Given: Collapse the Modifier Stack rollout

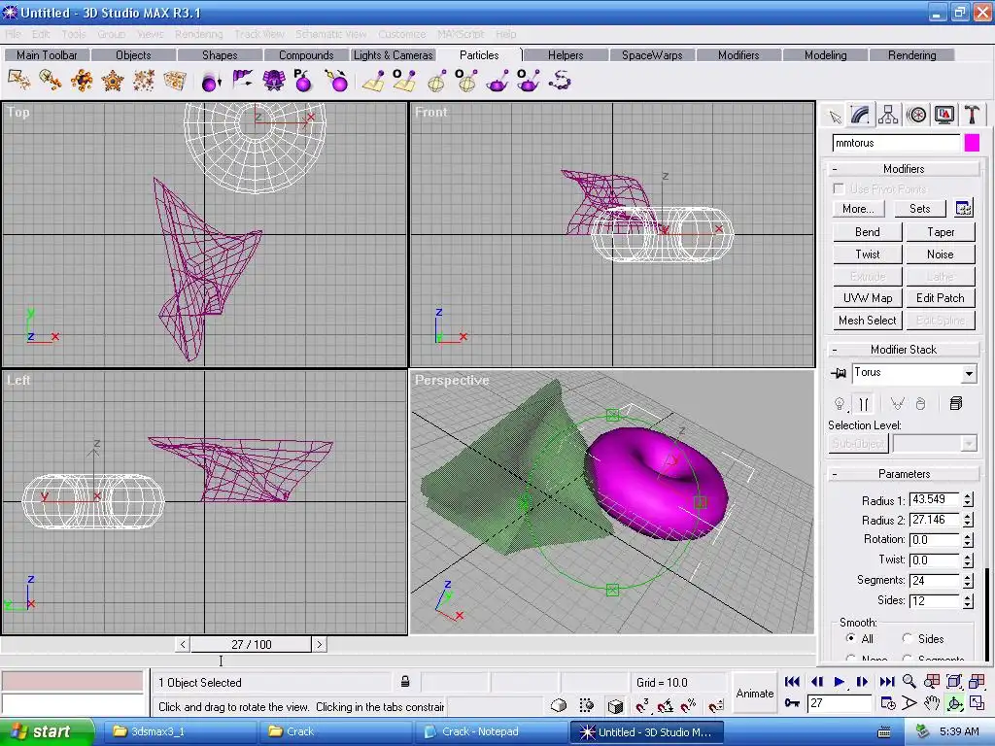Looking at the screenshot, I should 903,350.
